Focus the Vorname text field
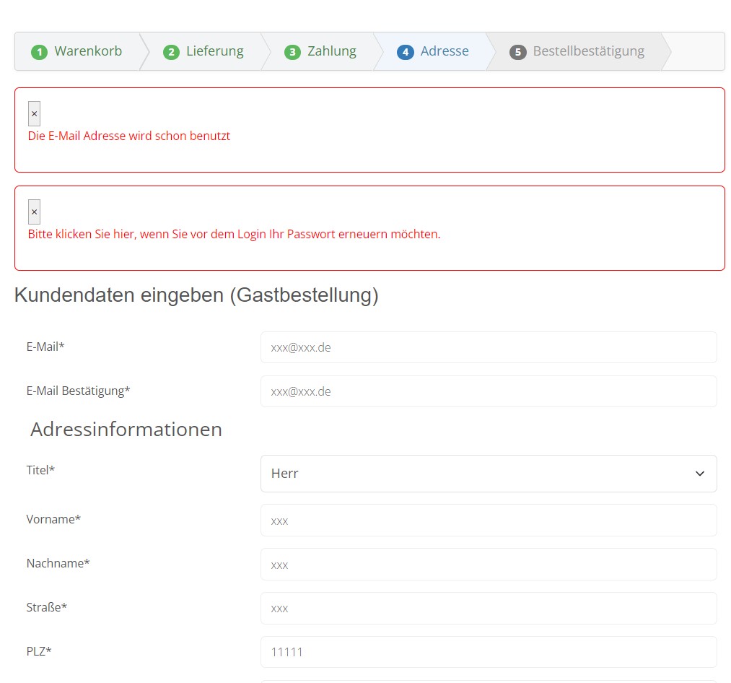 click(x=489, y=521)
